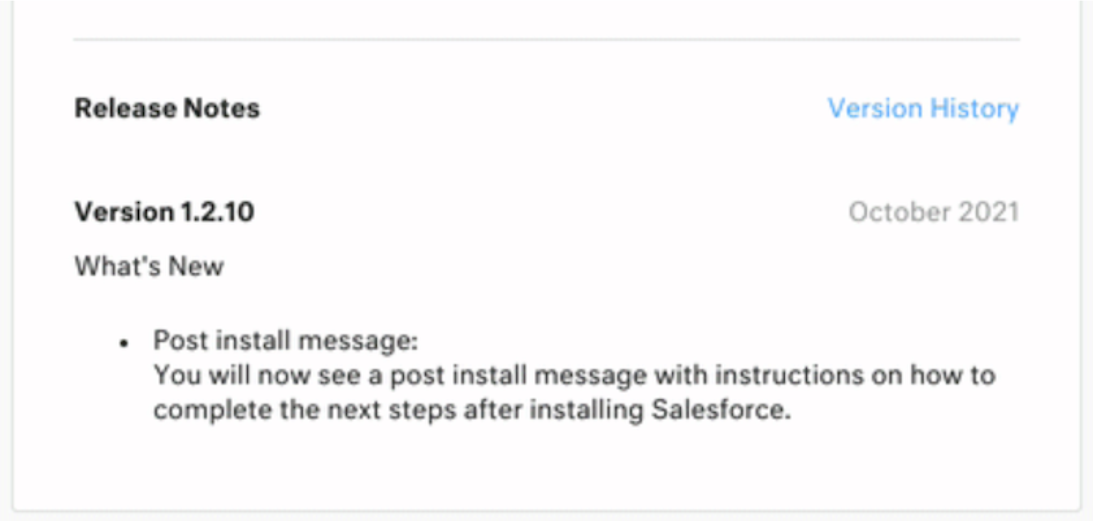Click the '1.2.10' version number
This screenshot has width=1093, height=521.
pyautogui.click(x=218, y=212)
